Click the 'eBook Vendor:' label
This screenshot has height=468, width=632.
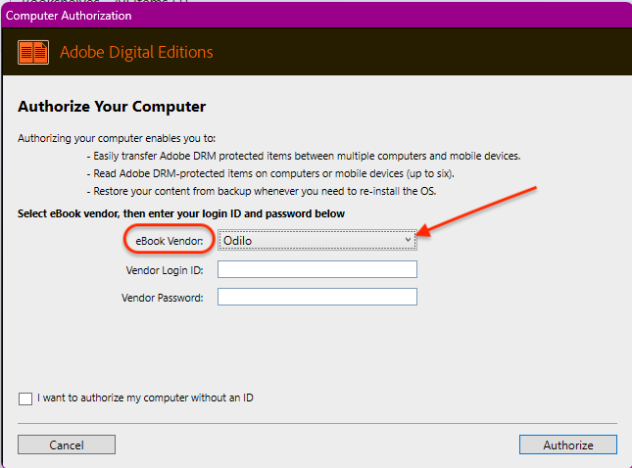[170, 241]
